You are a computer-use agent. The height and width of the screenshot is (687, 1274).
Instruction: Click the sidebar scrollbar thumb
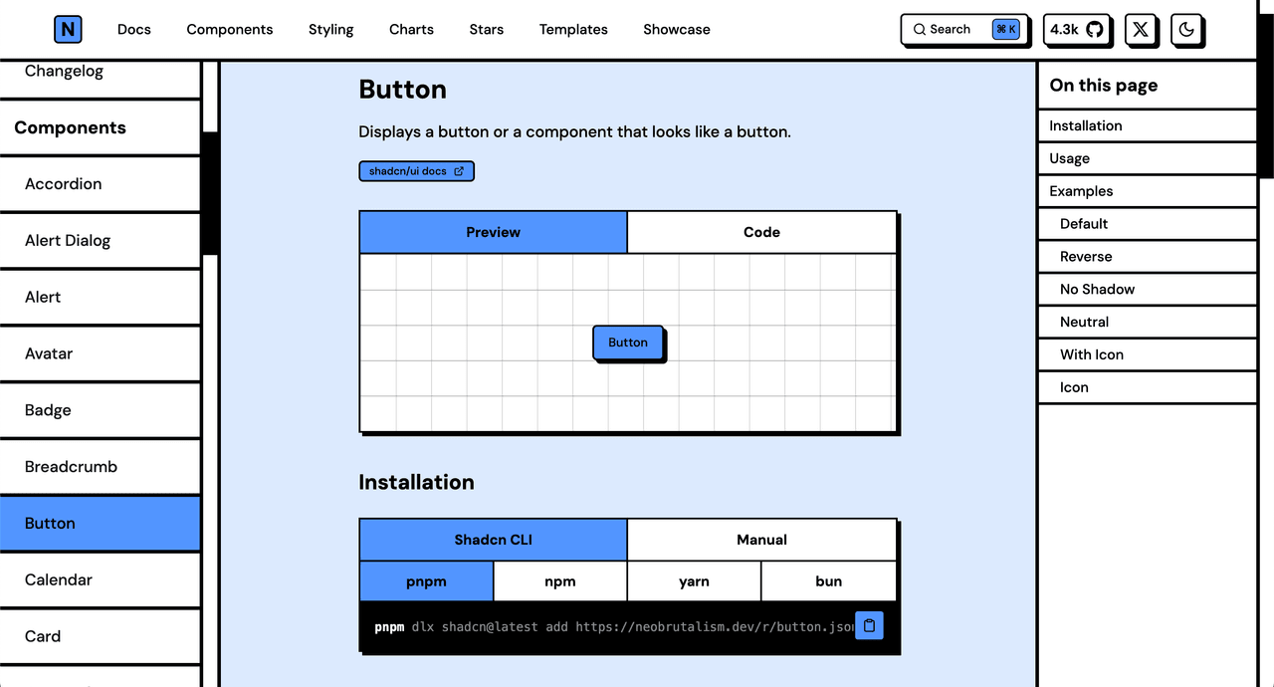(x=210, y=192)
